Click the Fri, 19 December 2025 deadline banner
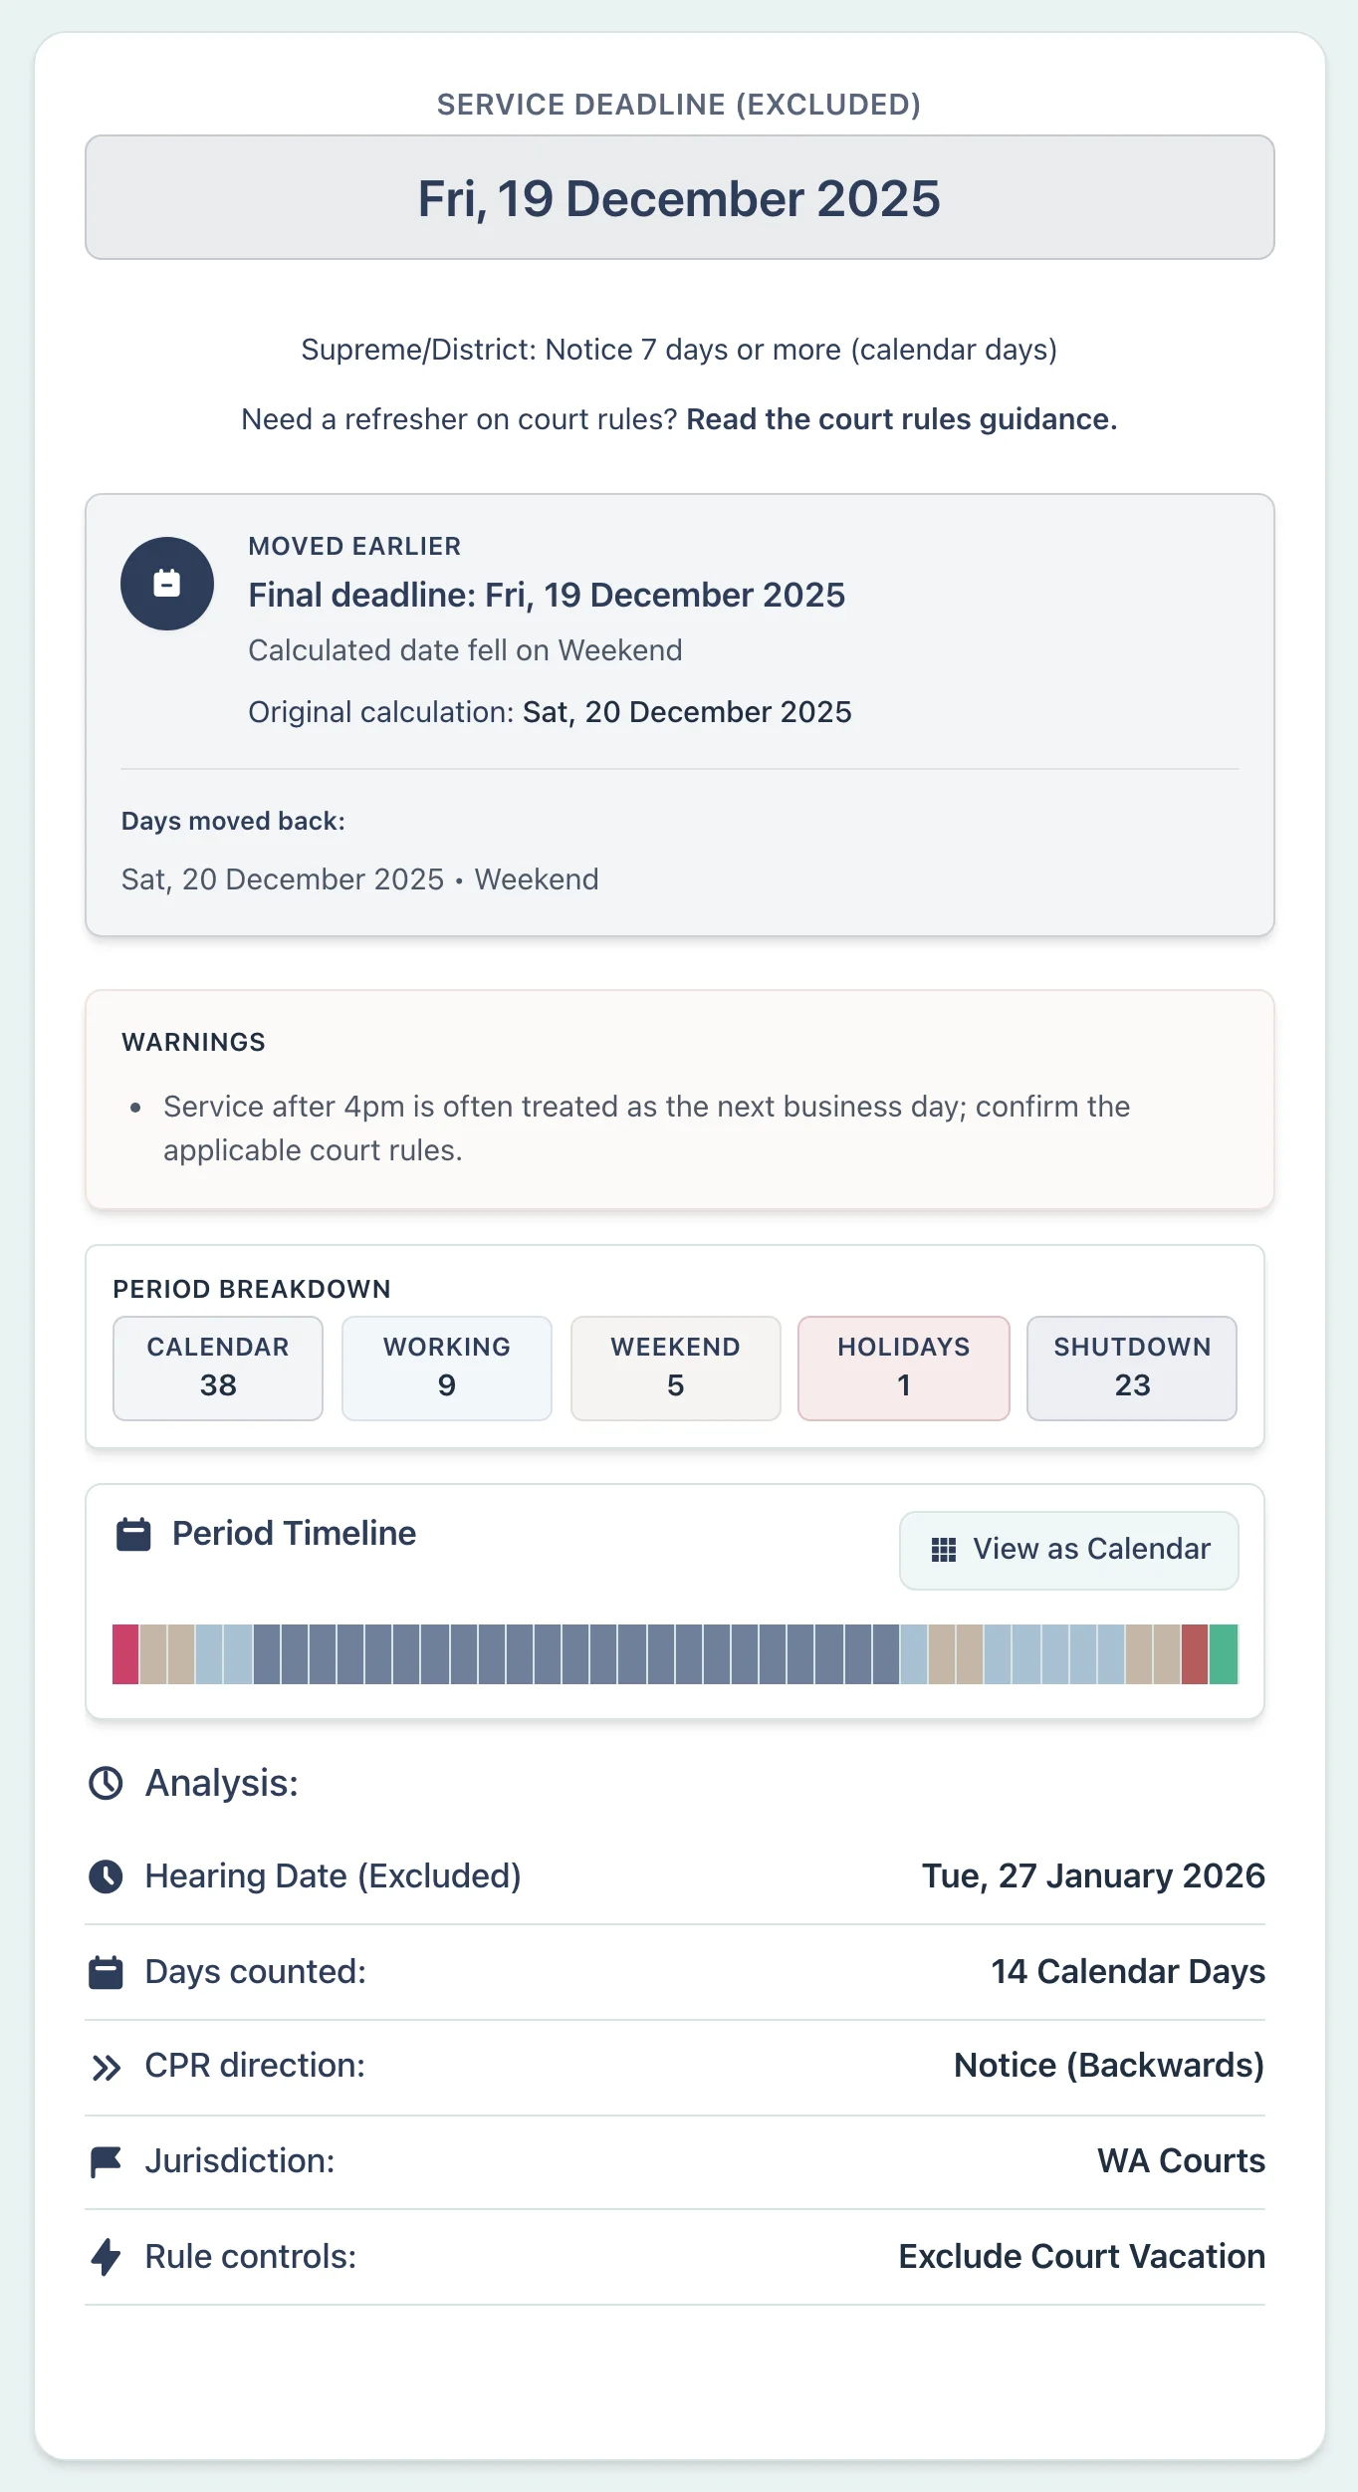Viewport: 1358px width, 2492px height. tap(679, 197)
